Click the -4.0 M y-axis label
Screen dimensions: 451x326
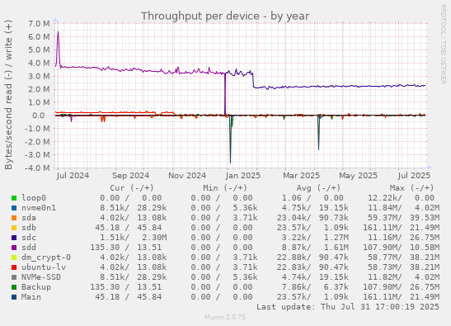pos(37,168)
